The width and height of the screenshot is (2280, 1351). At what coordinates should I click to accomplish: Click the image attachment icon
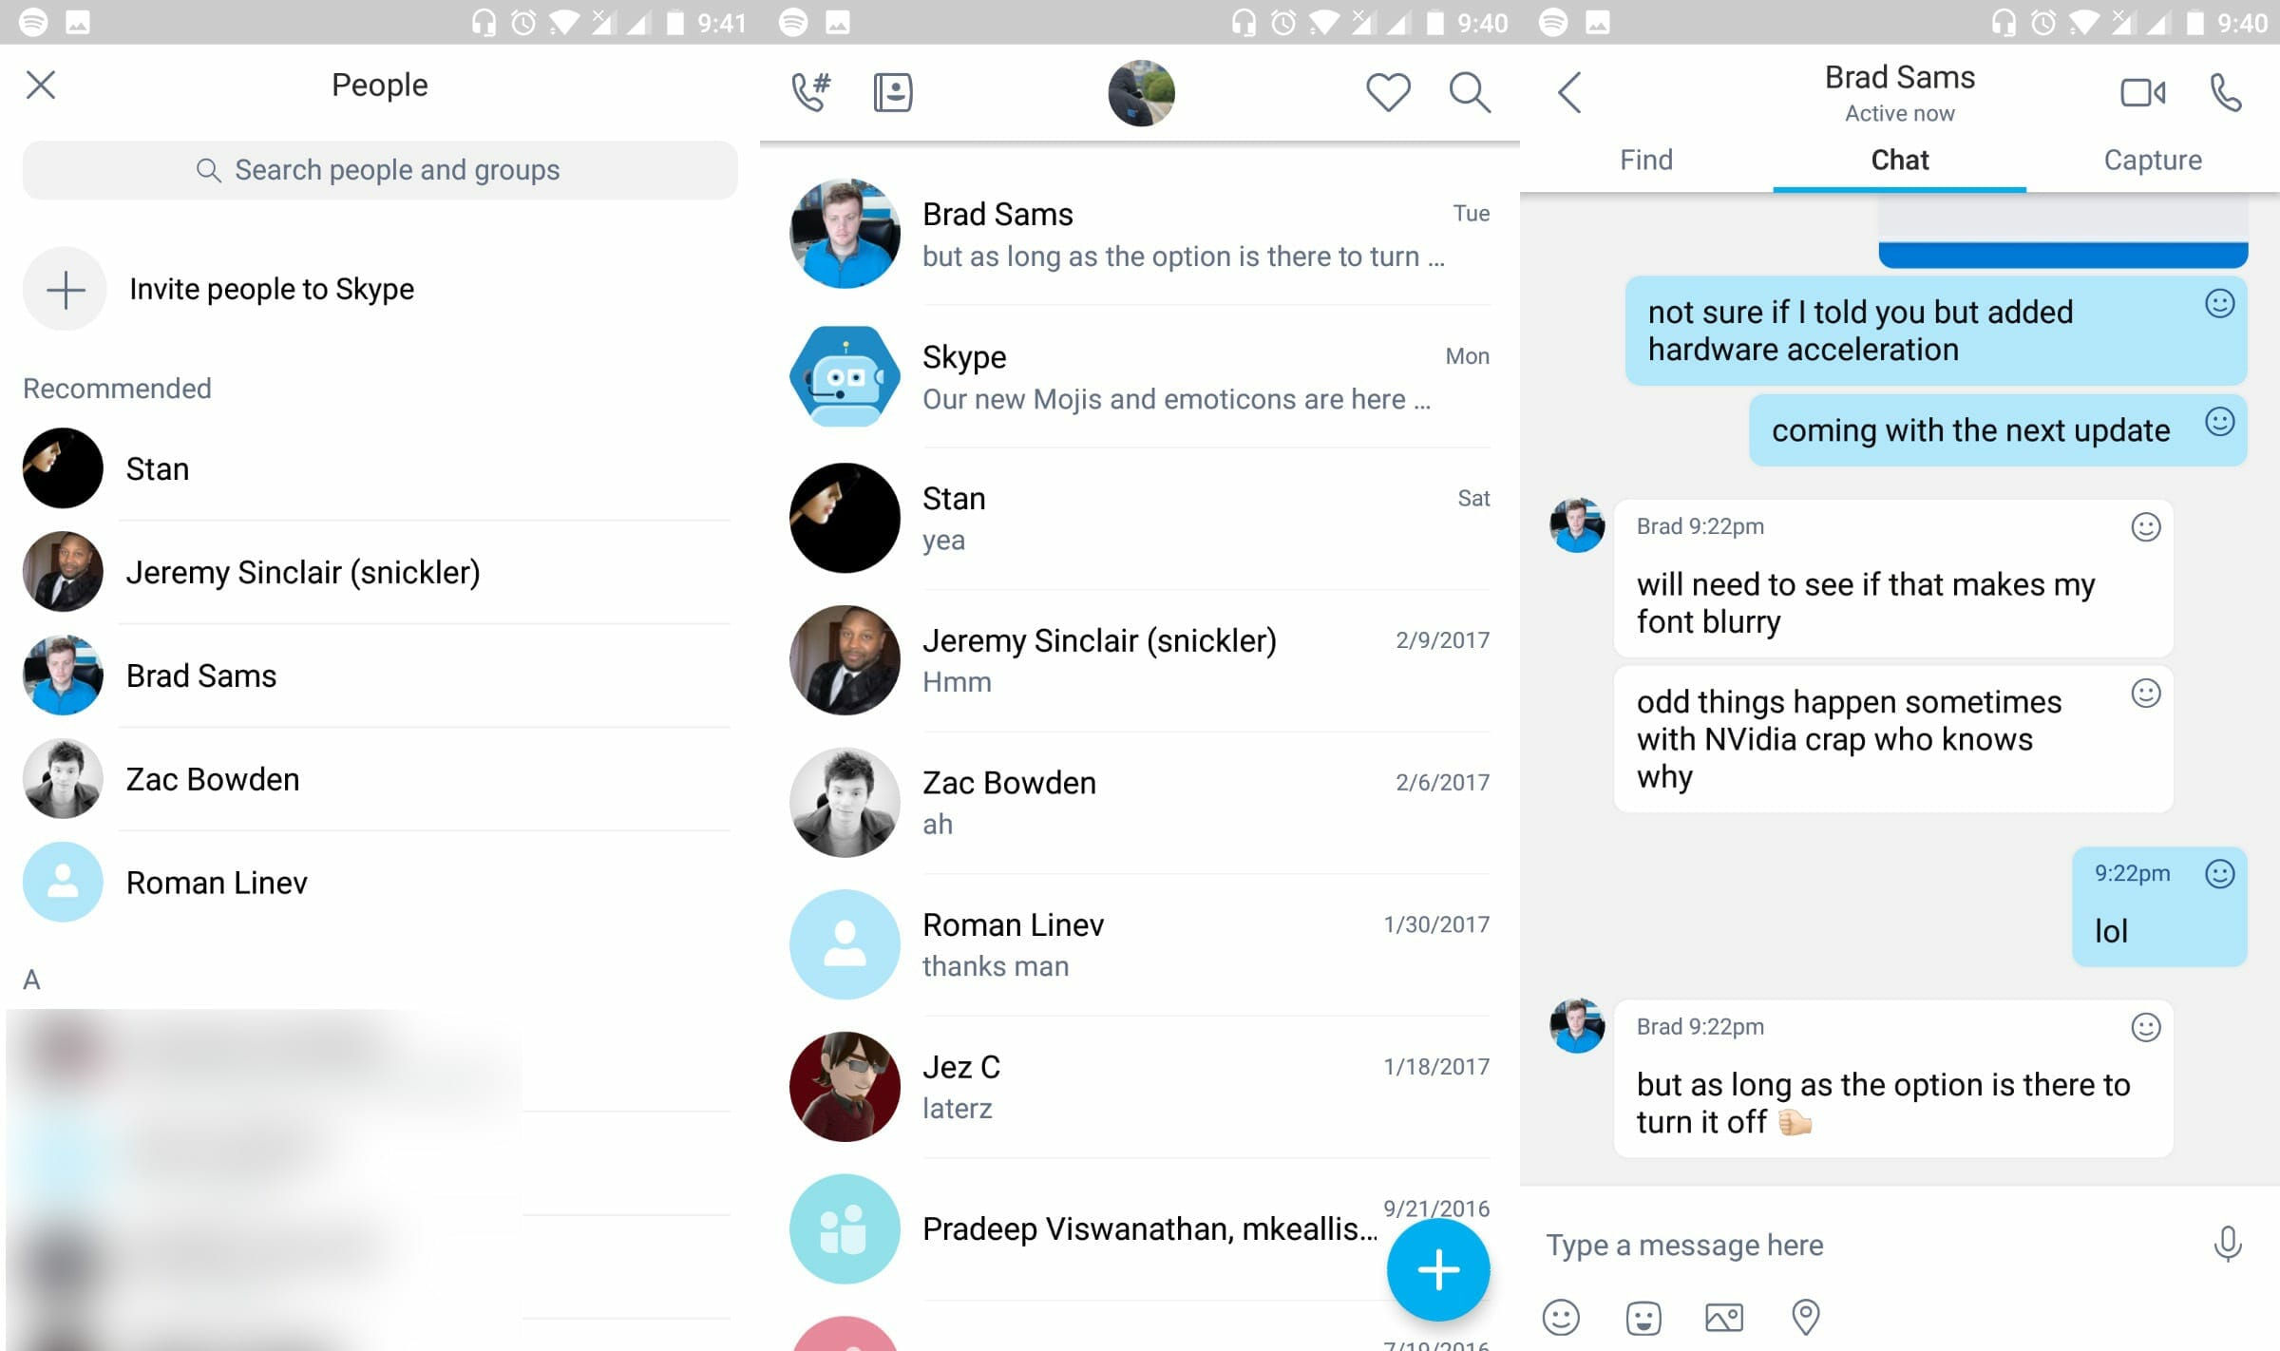coord(1723,1311)
